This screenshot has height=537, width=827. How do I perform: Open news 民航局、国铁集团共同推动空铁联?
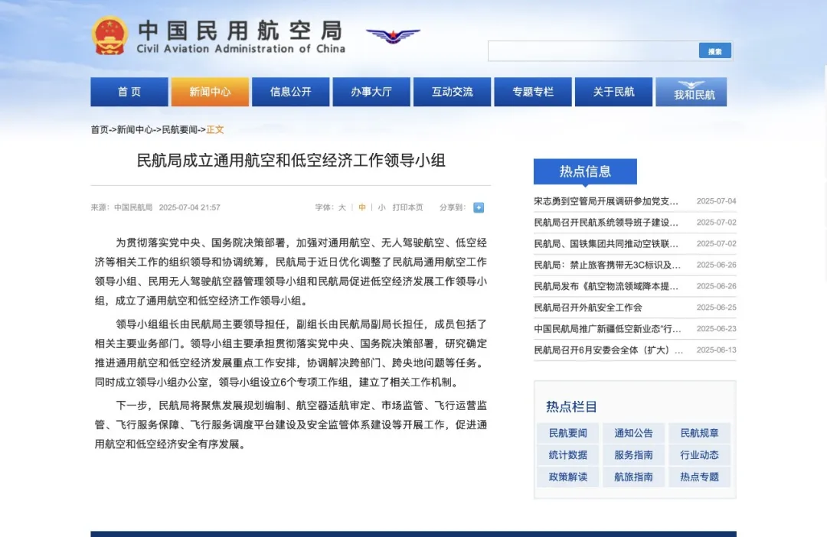click(606, 243)
